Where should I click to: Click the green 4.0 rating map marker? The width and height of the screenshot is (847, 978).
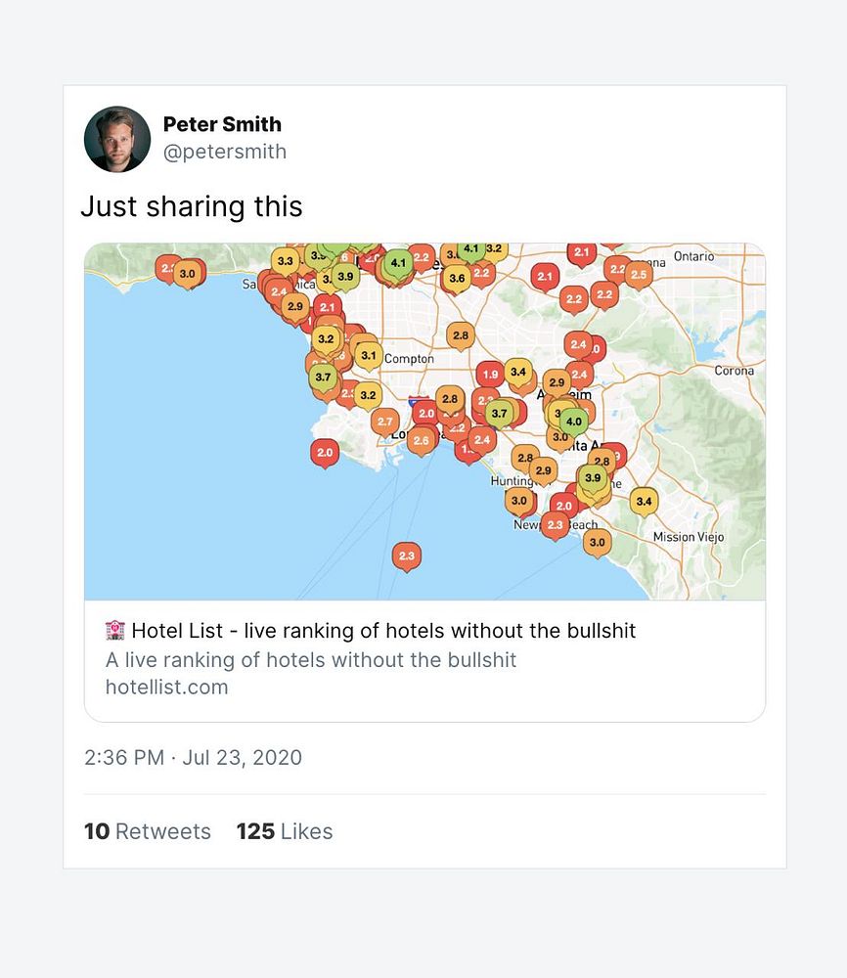[573, 422]
